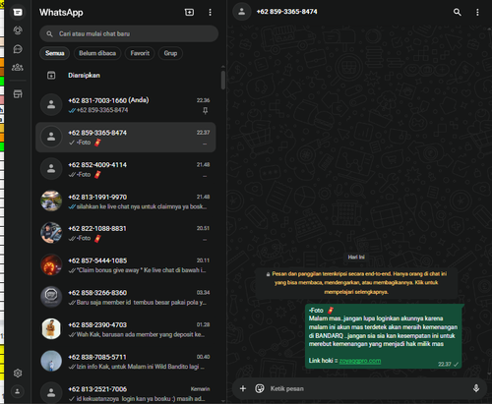The image size is (492, 404).
Task: Click the Hari Ini date label
Action: coord(356,258)
